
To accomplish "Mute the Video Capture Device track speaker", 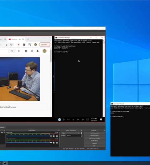I will click(x=54, y=143).
